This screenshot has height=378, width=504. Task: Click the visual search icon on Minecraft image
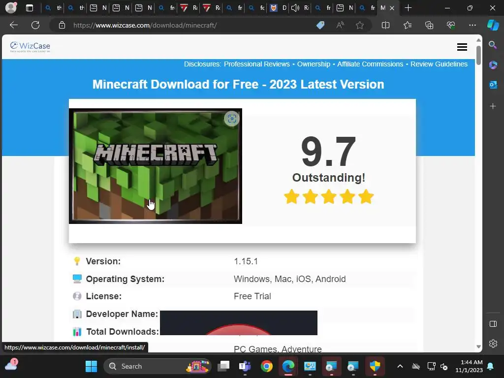pyautogui.click(x=232, y=119)
